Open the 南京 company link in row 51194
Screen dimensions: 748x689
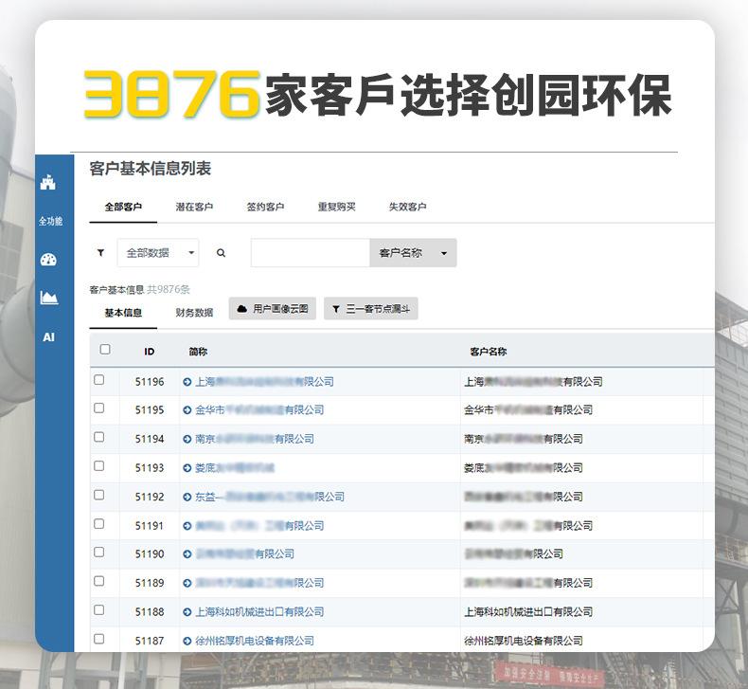(x=255, y=439)
